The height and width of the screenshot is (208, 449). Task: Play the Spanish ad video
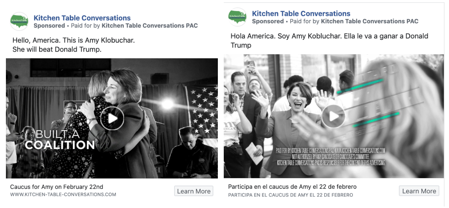[x=333, y=117]
